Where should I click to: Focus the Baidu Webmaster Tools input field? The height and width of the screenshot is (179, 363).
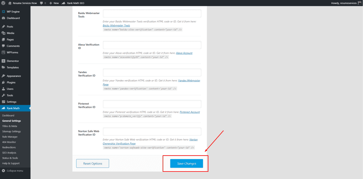click(152, 13)
